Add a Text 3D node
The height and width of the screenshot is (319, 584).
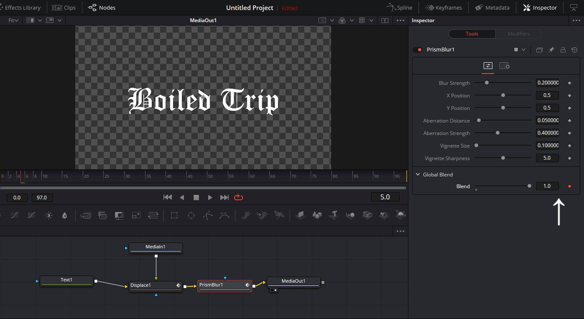(x=334, y=215)
